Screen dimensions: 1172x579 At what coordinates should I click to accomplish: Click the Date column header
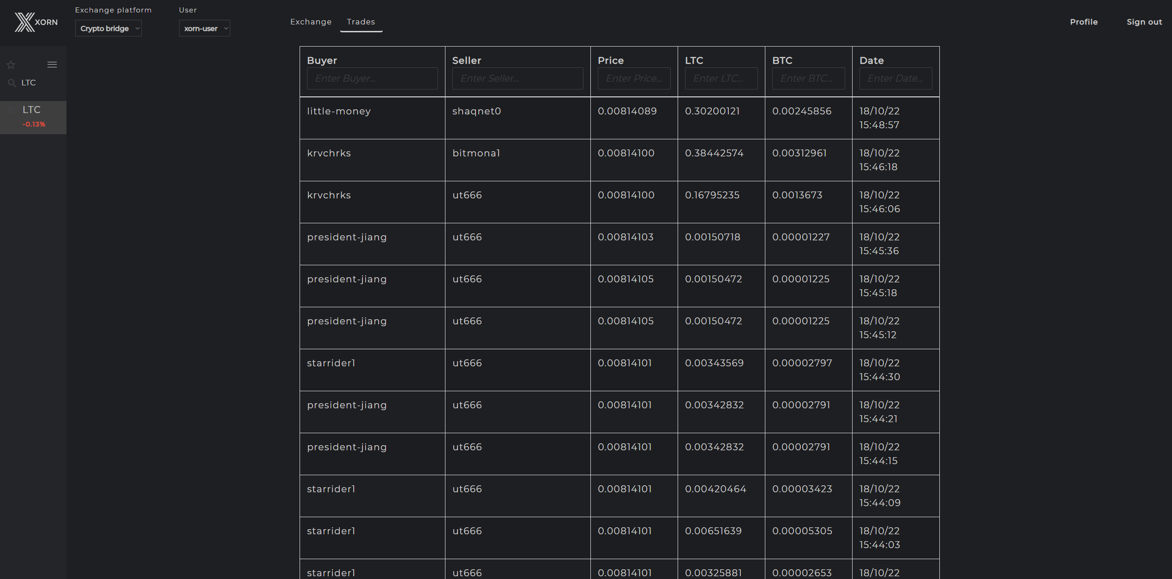pos(871,60)
